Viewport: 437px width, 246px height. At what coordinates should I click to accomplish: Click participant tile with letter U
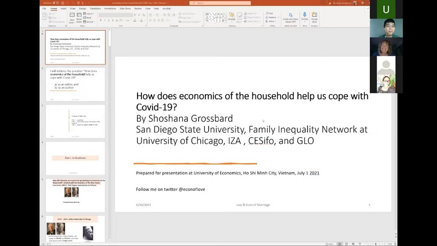pos(386,9)
